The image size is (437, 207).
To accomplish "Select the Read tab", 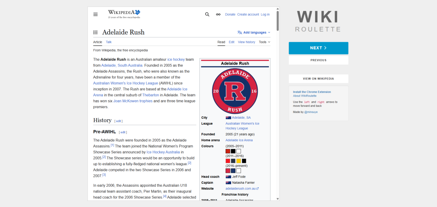I will click(221, 42).
